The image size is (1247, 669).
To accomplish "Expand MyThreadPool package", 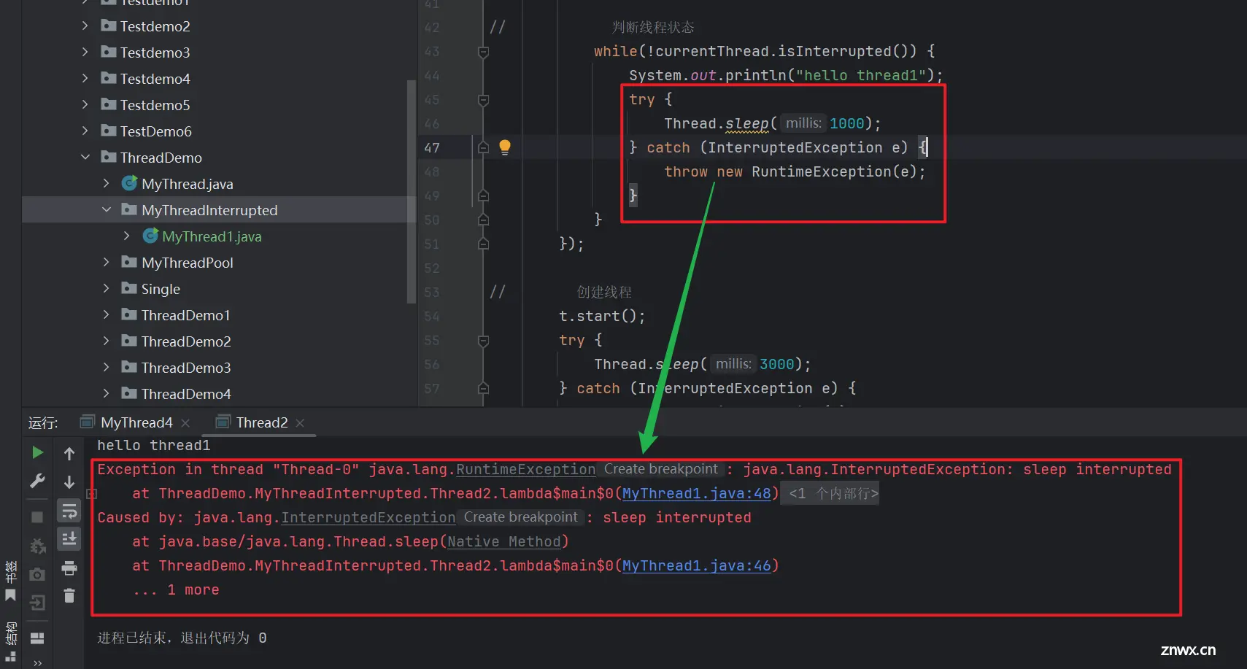I will (x=106, y=263).
